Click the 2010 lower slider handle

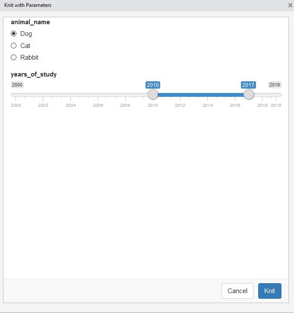pyautogui.click(x=153, y=94)
